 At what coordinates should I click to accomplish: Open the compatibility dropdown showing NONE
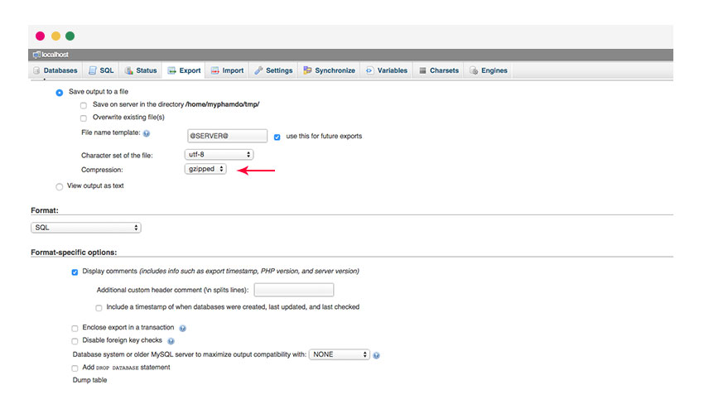point(340,354)
